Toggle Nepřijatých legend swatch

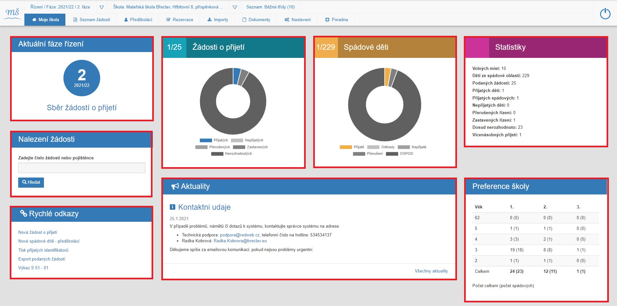pyautogui.click(x=237, y=140)
